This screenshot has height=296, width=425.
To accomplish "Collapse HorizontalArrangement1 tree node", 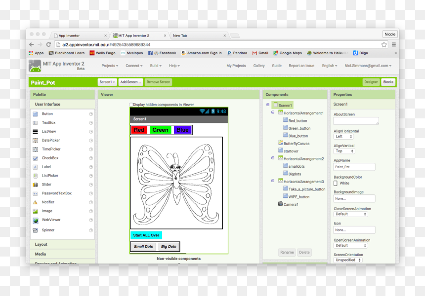I will click(x=273, y=112).
